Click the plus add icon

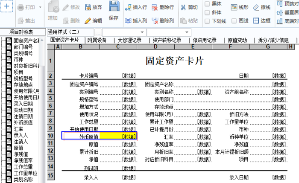pos(7,6)
